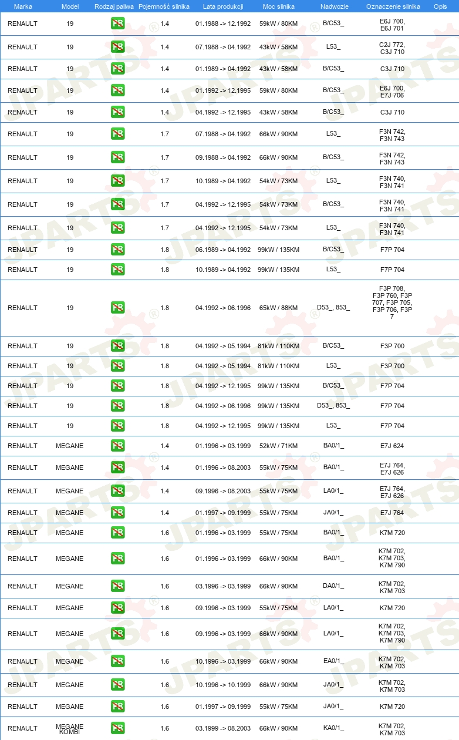
Task: Click the Pojemność silnika column header
Action: click(164, 6)
